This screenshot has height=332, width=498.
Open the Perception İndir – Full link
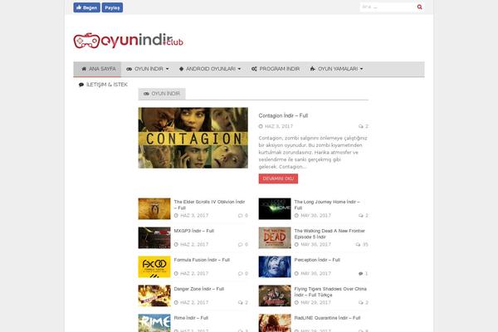click(317, 260)
